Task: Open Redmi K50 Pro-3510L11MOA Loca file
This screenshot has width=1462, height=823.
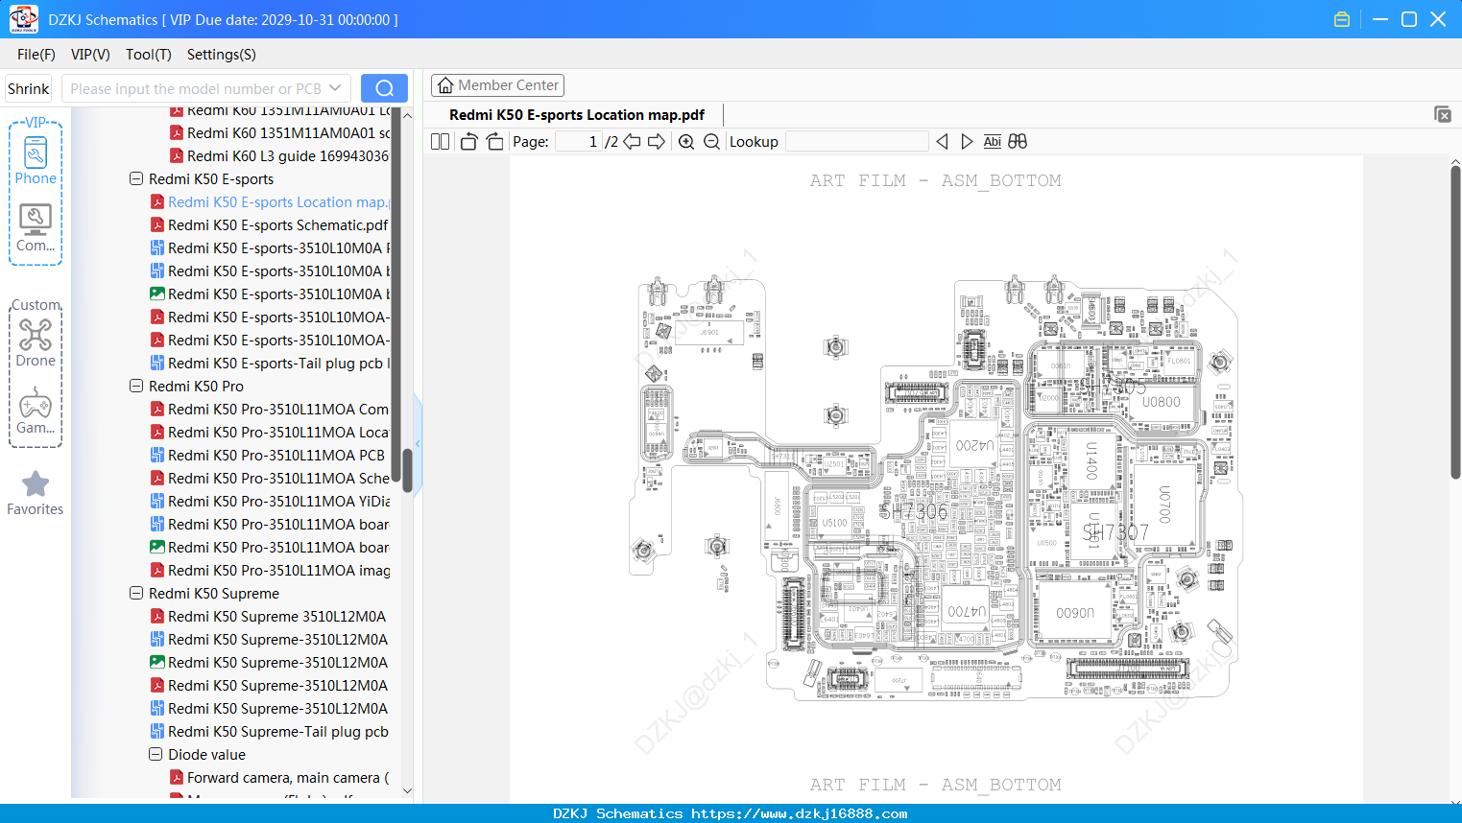Action: pos(270,433)
